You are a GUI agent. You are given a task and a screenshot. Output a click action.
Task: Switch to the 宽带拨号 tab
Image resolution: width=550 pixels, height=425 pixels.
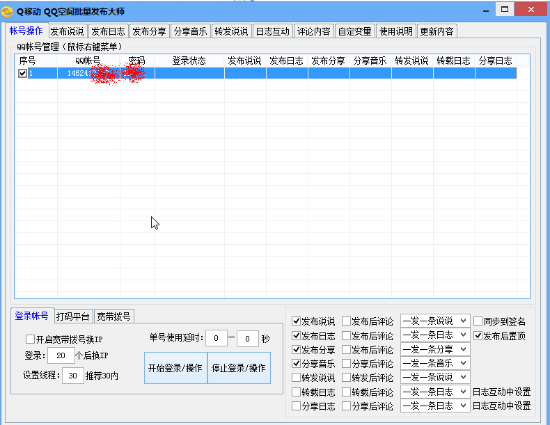113,316
